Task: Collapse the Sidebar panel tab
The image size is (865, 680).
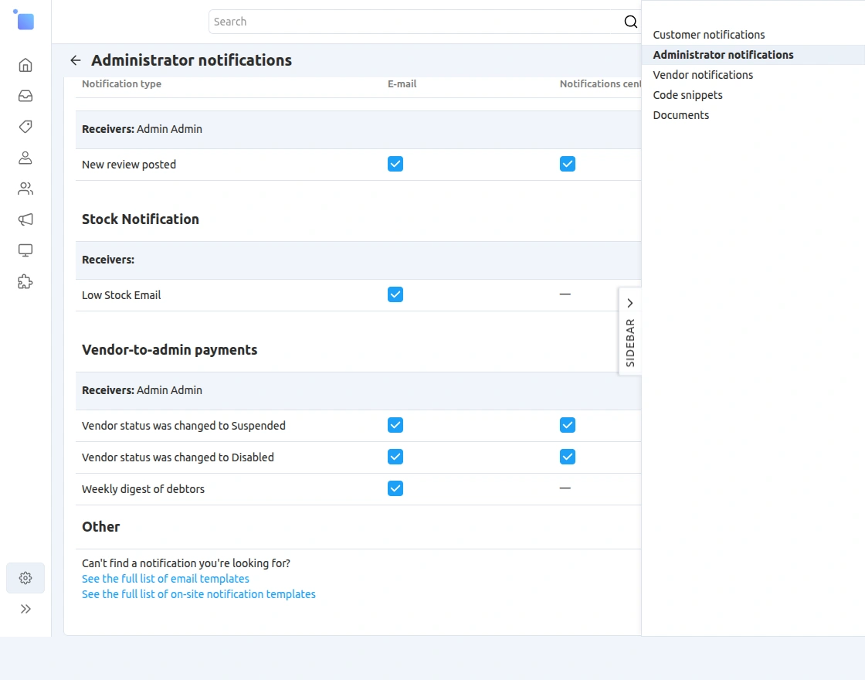Action: (x=630, y=331)
